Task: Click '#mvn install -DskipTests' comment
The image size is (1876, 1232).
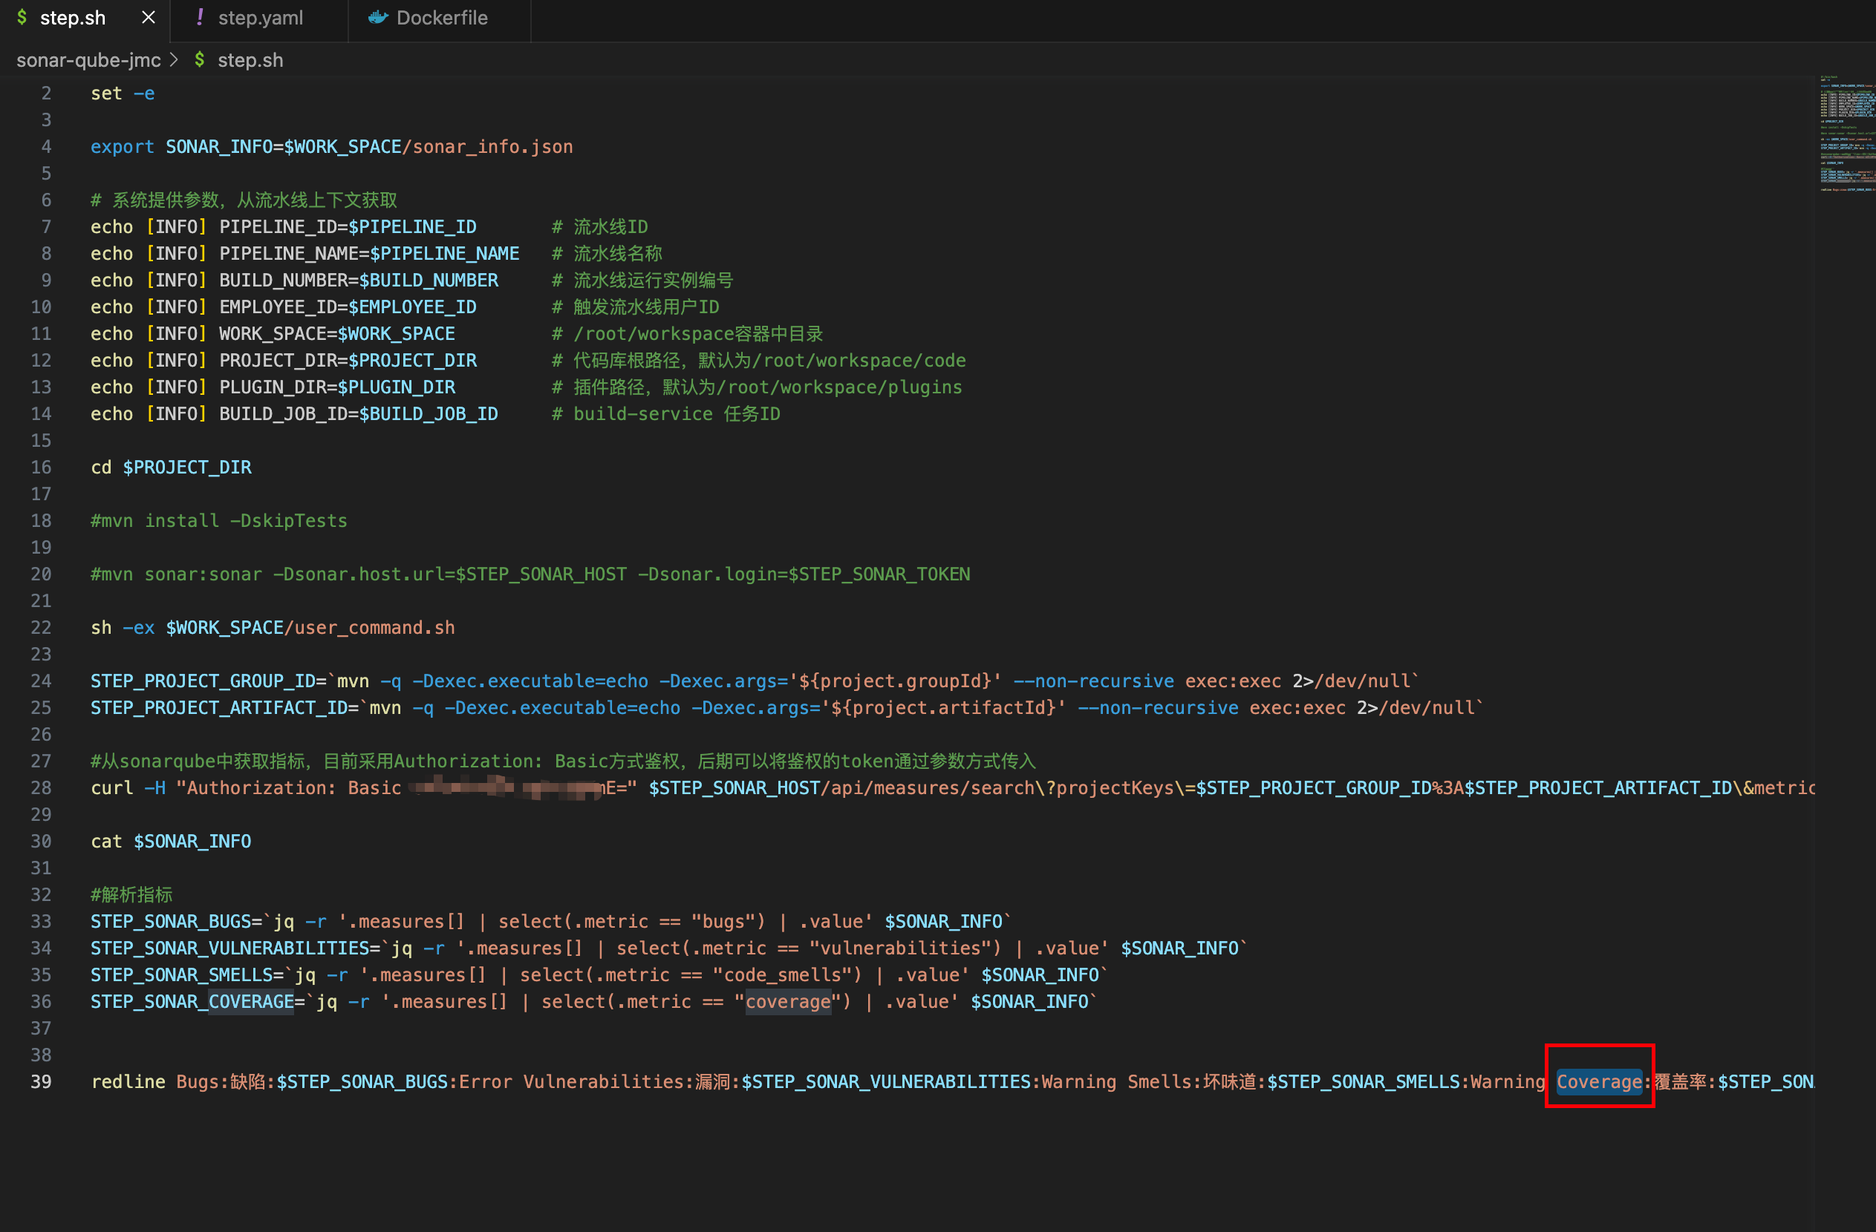Action: pos(218,521)
